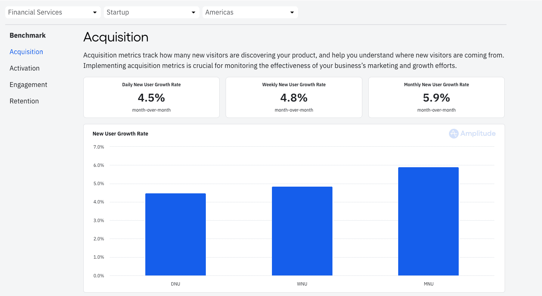Switch to the Engagement section
The image size is (542, 296).
28,84
